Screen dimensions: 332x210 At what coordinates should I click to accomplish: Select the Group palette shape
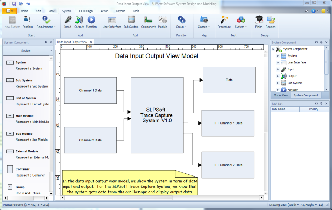click(x=10, y=187)
